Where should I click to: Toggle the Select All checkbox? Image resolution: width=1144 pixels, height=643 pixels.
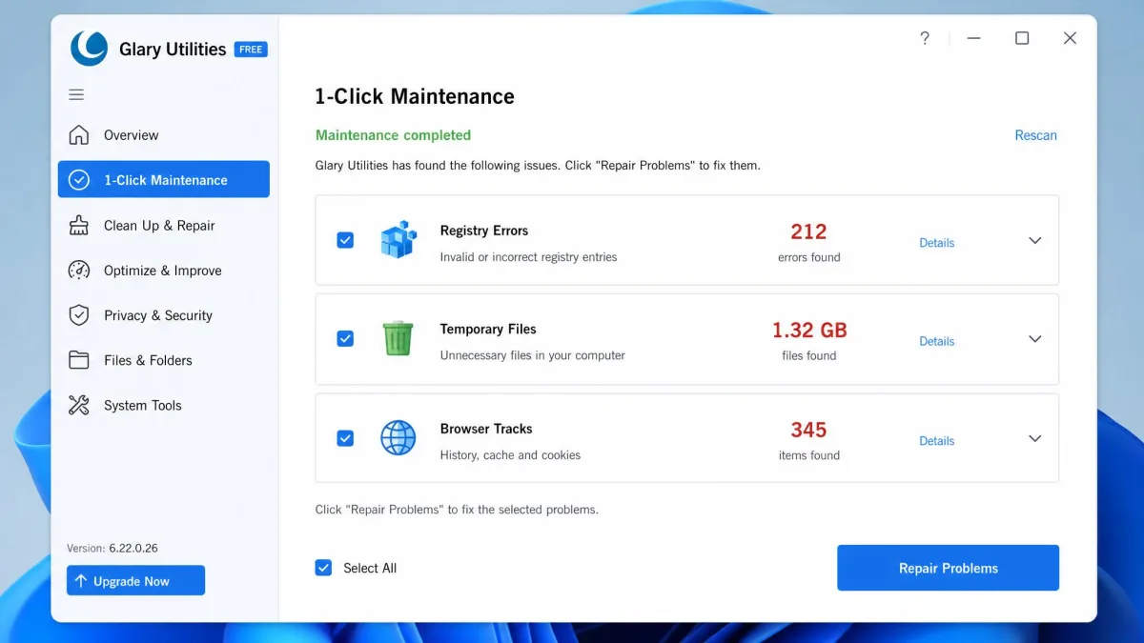point(323,568)
